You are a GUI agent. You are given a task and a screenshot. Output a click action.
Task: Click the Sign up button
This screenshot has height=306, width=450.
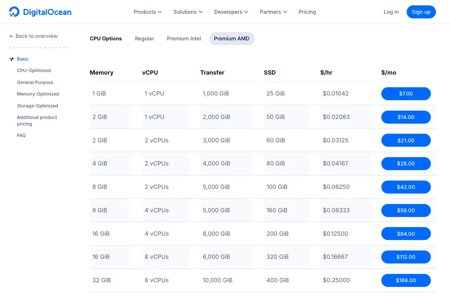pyautogui.click(x=421, y=12)
